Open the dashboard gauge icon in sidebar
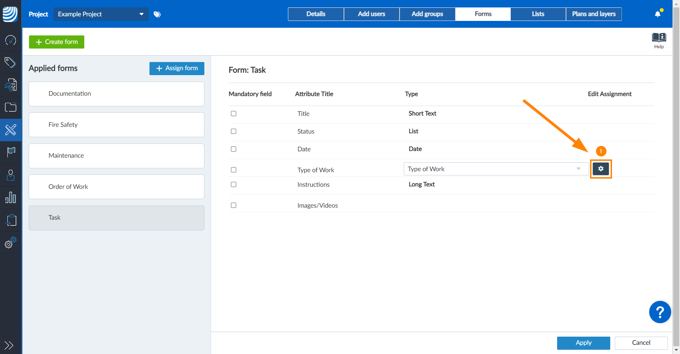Screen dimensions: 680x354 11,40
